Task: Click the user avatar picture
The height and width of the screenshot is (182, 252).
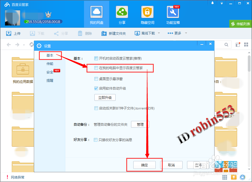Action: click(13, 18)
